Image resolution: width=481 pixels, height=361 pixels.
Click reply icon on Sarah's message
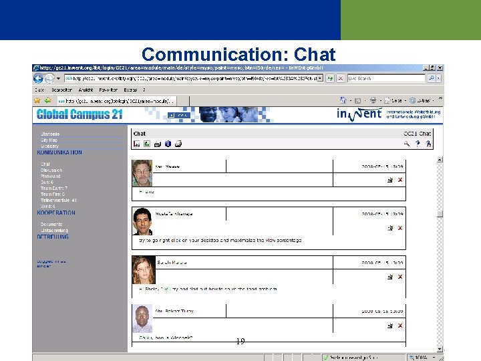pos(390,277)
